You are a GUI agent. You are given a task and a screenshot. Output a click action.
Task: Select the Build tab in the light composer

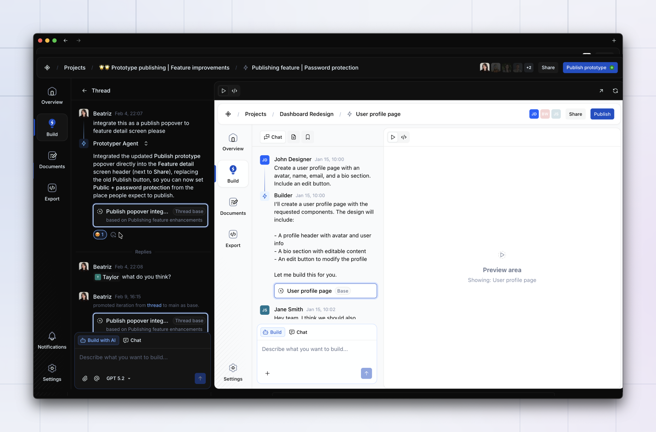point(272,332)
